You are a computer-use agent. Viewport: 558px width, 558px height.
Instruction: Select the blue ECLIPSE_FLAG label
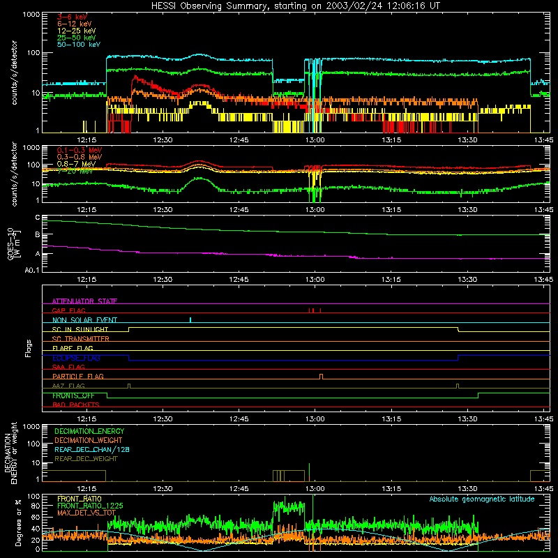tap(76, 358)
